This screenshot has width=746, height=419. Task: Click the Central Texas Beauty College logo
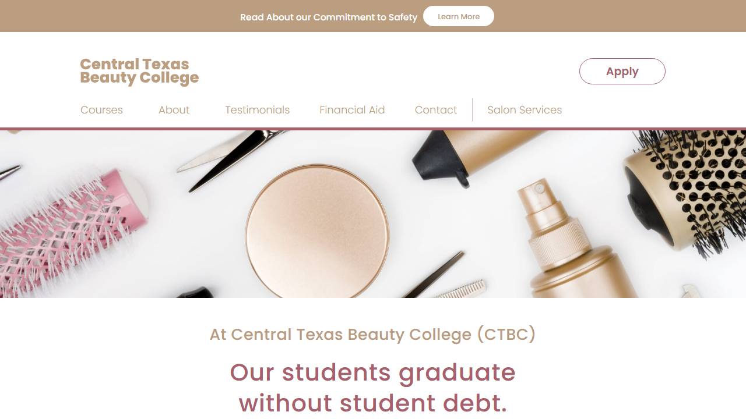pyautogui.click(x=139, y=72)
